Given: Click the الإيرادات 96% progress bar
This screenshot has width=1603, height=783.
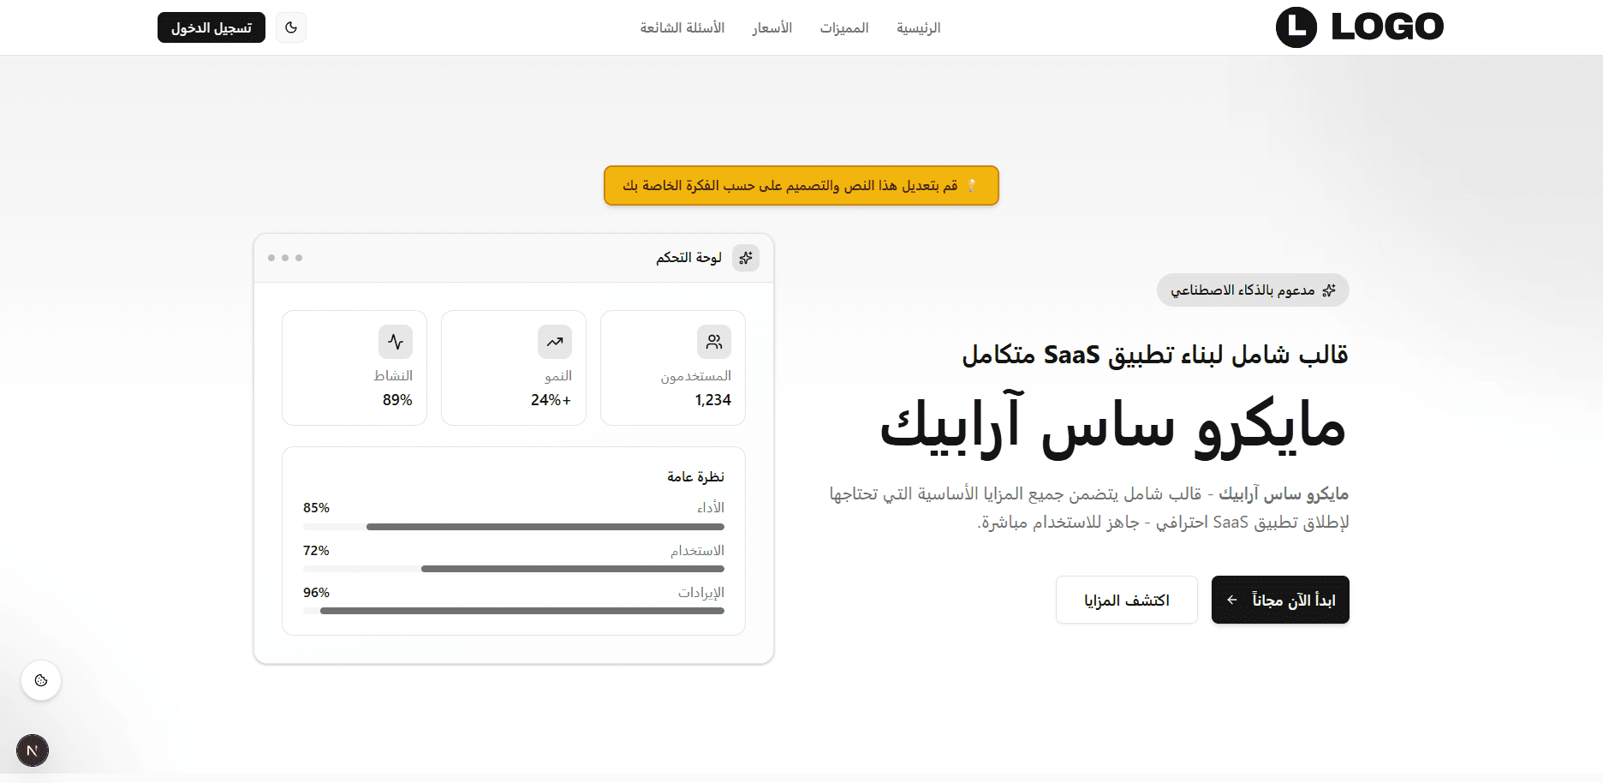Looking at the screenshot, I should [513, 610].
